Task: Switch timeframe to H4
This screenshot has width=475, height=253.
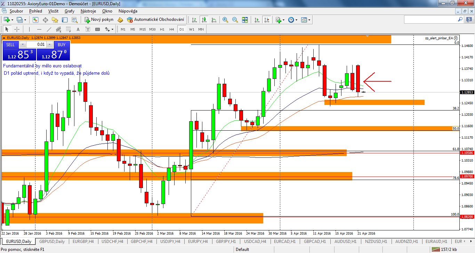Action: (171, 29)
